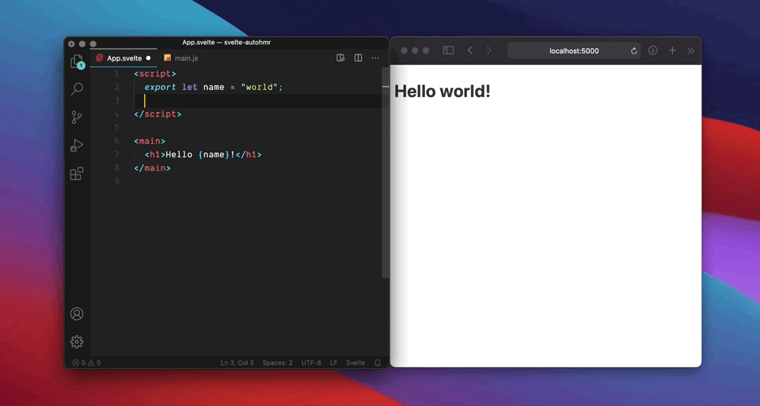760x406 pixels.
Task: Switch to the App.svelte tab
Action: [123, 58]
